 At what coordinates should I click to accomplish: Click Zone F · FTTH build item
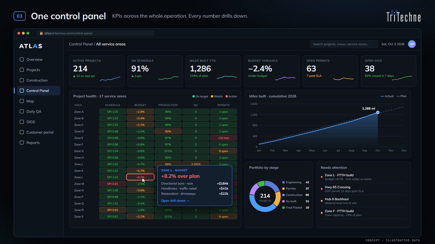(363, 213)
